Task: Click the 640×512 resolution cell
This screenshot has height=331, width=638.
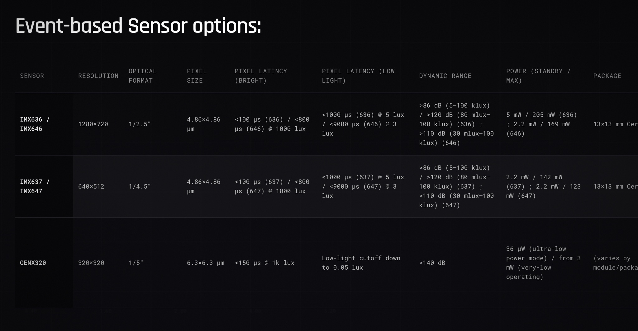Action: point(91,186)
